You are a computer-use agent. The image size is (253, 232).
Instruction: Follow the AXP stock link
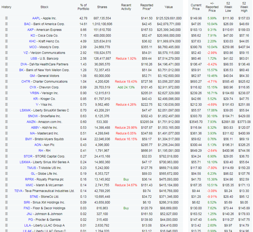[30, 30]
